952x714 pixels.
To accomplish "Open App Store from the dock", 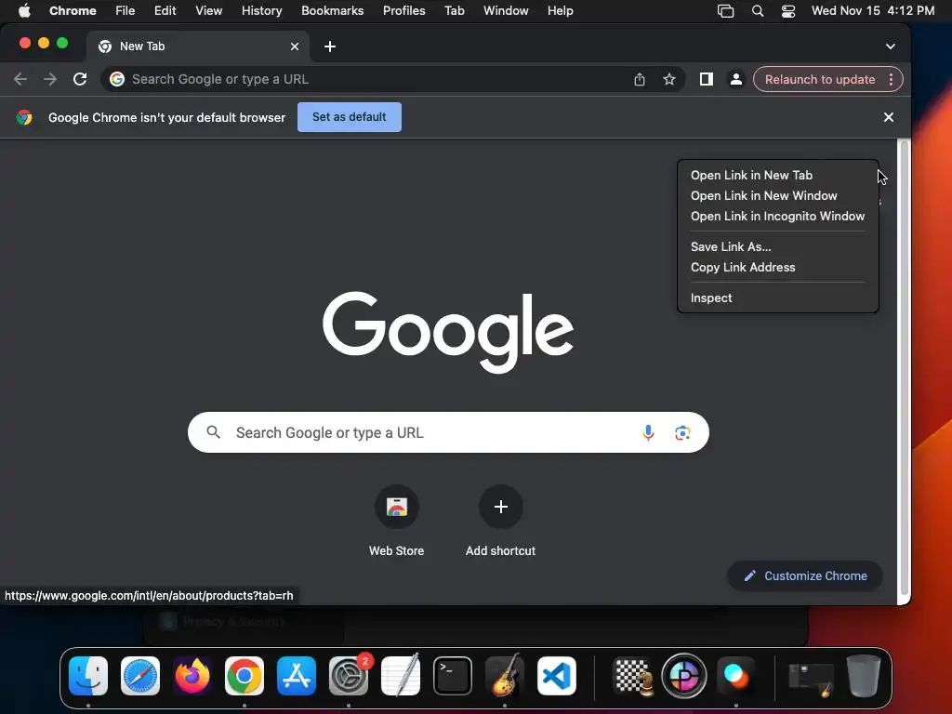I will point(297,676).
